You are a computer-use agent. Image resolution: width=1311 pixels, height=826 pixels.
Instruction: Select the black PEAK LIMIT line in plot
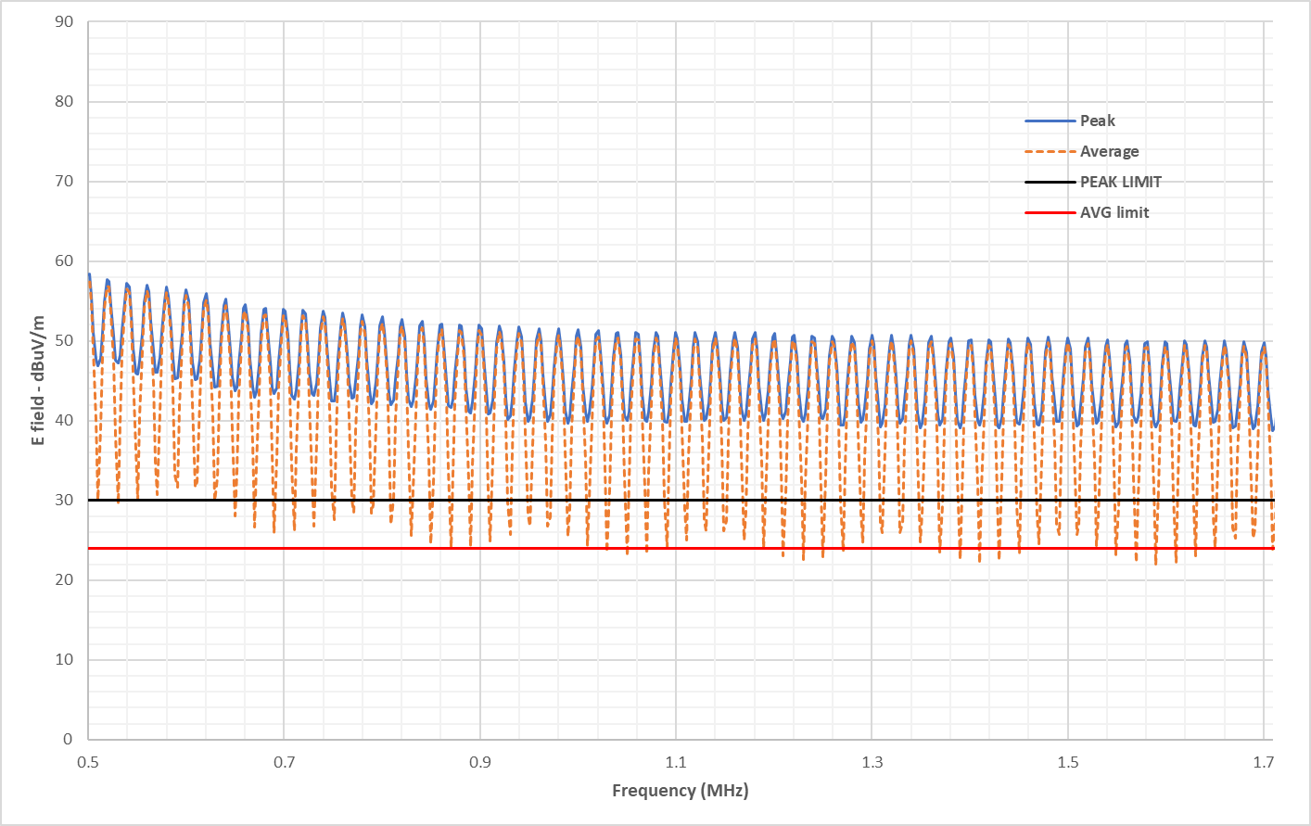point(681,501)
